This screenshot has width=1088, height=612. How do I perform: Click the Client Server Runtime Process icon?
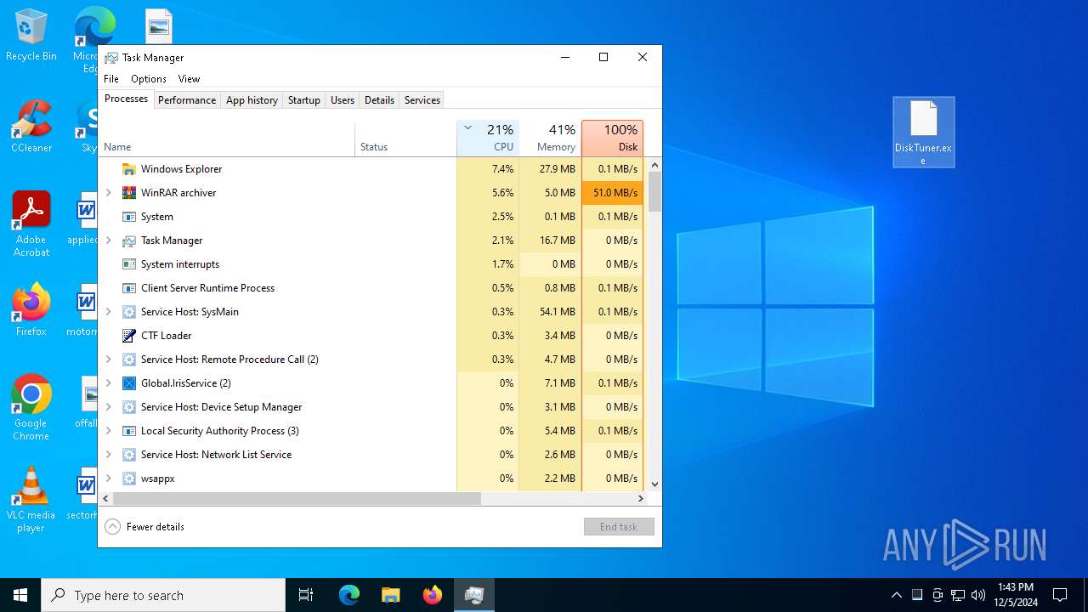(129, 288)
